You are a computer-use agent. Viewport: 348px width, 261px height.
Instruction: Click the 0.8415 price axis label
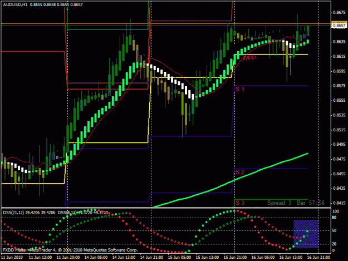coord(339,203)
